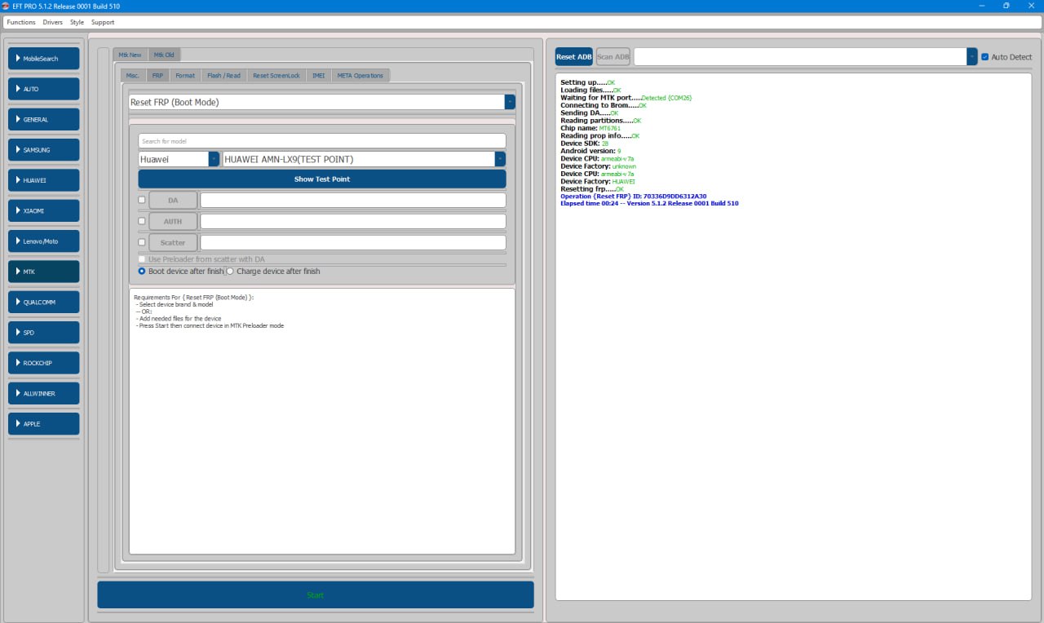Open the Functions menu
This screenshot has width=1044, height=623.
point(21,22)
